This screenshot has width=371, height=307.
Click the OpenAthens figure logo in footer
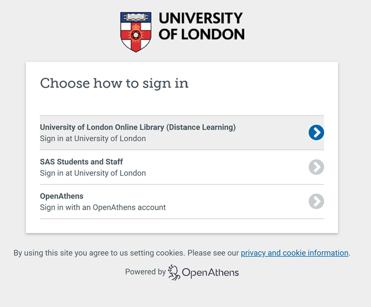click(174, 272)
